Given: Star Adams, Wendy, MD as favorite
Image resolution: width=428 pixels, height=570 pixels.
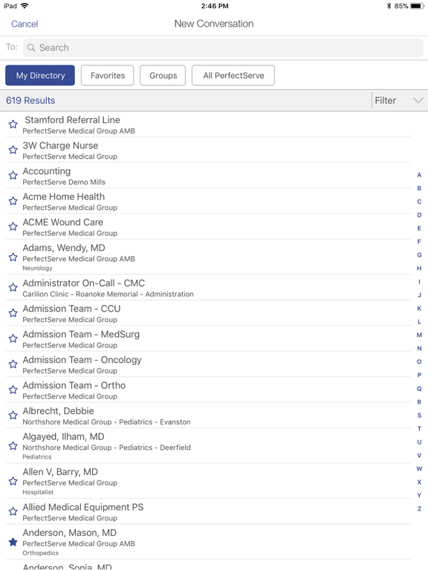Looking at the screenshot, I should [x=13, y=257].
